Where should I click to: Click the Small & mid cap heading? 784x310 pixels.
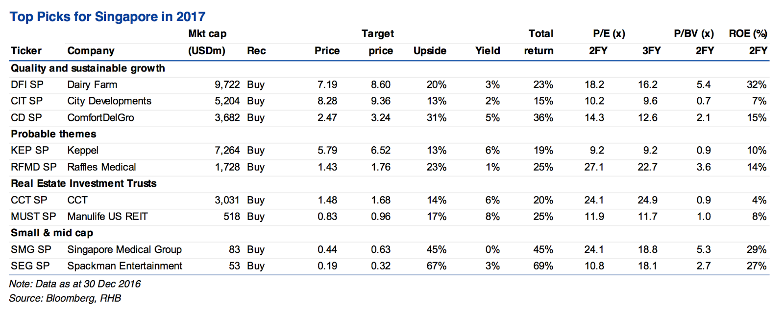tap(52, 233)
